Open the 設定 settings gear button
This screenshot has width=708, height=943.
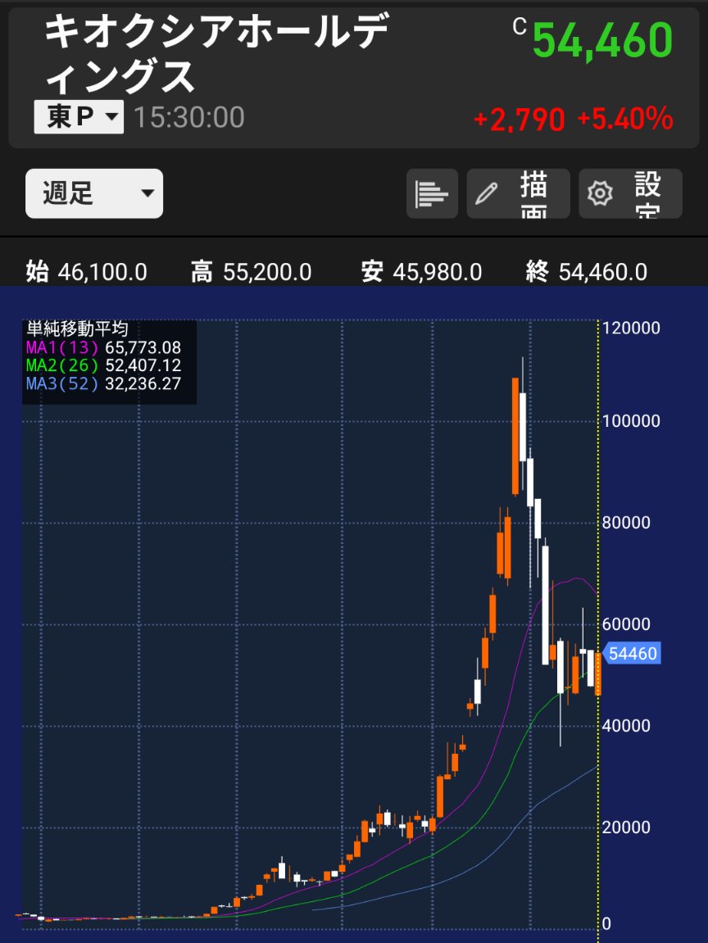tap(630, 193)
